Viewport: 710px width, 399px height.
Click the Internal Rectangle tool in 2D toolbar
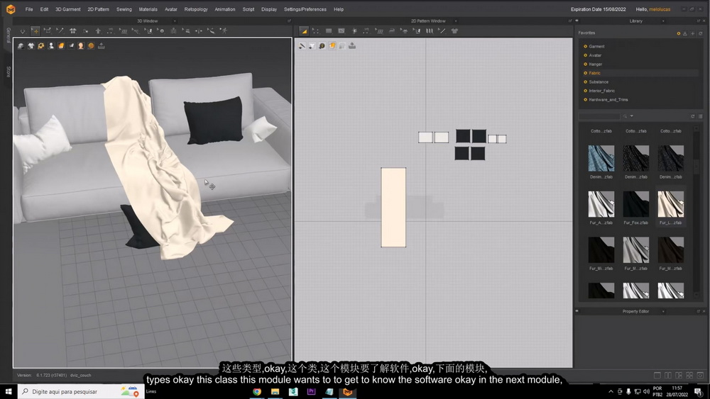pos(342,31)
